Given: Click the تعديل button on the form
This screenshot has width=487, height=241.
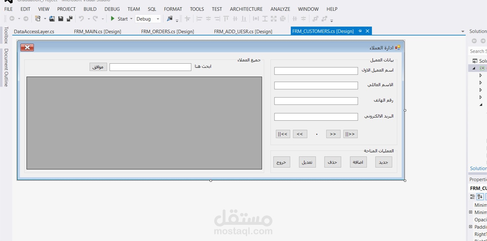Looking at the screenshot, I should 307,162.
